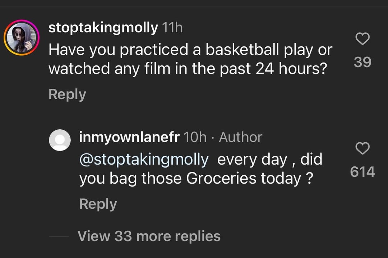Click "every day" in the author's reply
The width and height of the screenshot is (388, 258).
click(252, 159)
